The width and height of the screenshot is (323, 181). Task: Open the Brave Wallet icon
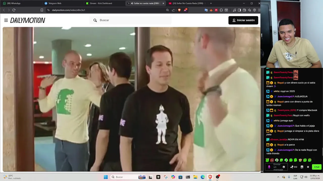245,10
